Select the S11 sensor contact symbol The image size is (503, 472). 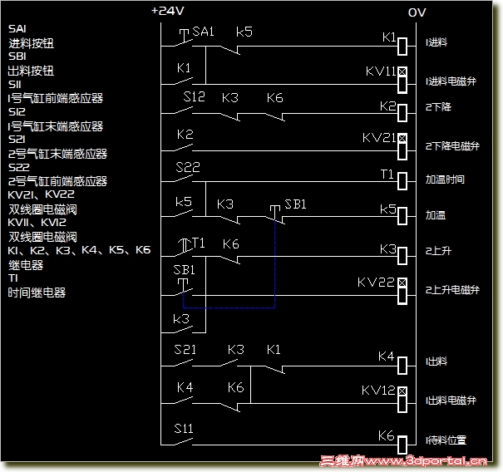pos(184,442)
